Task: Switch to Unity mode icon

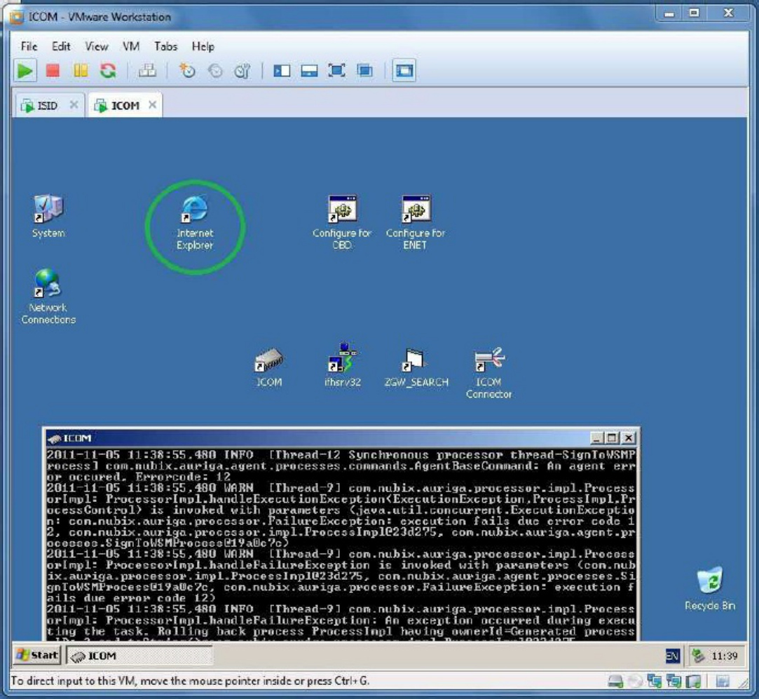Action: 364,71
